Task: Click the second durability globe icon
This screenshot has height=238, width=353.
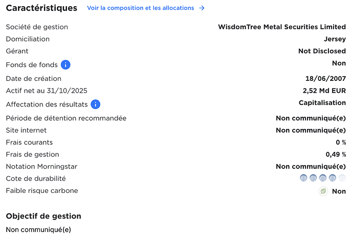Action: (313, 178)
